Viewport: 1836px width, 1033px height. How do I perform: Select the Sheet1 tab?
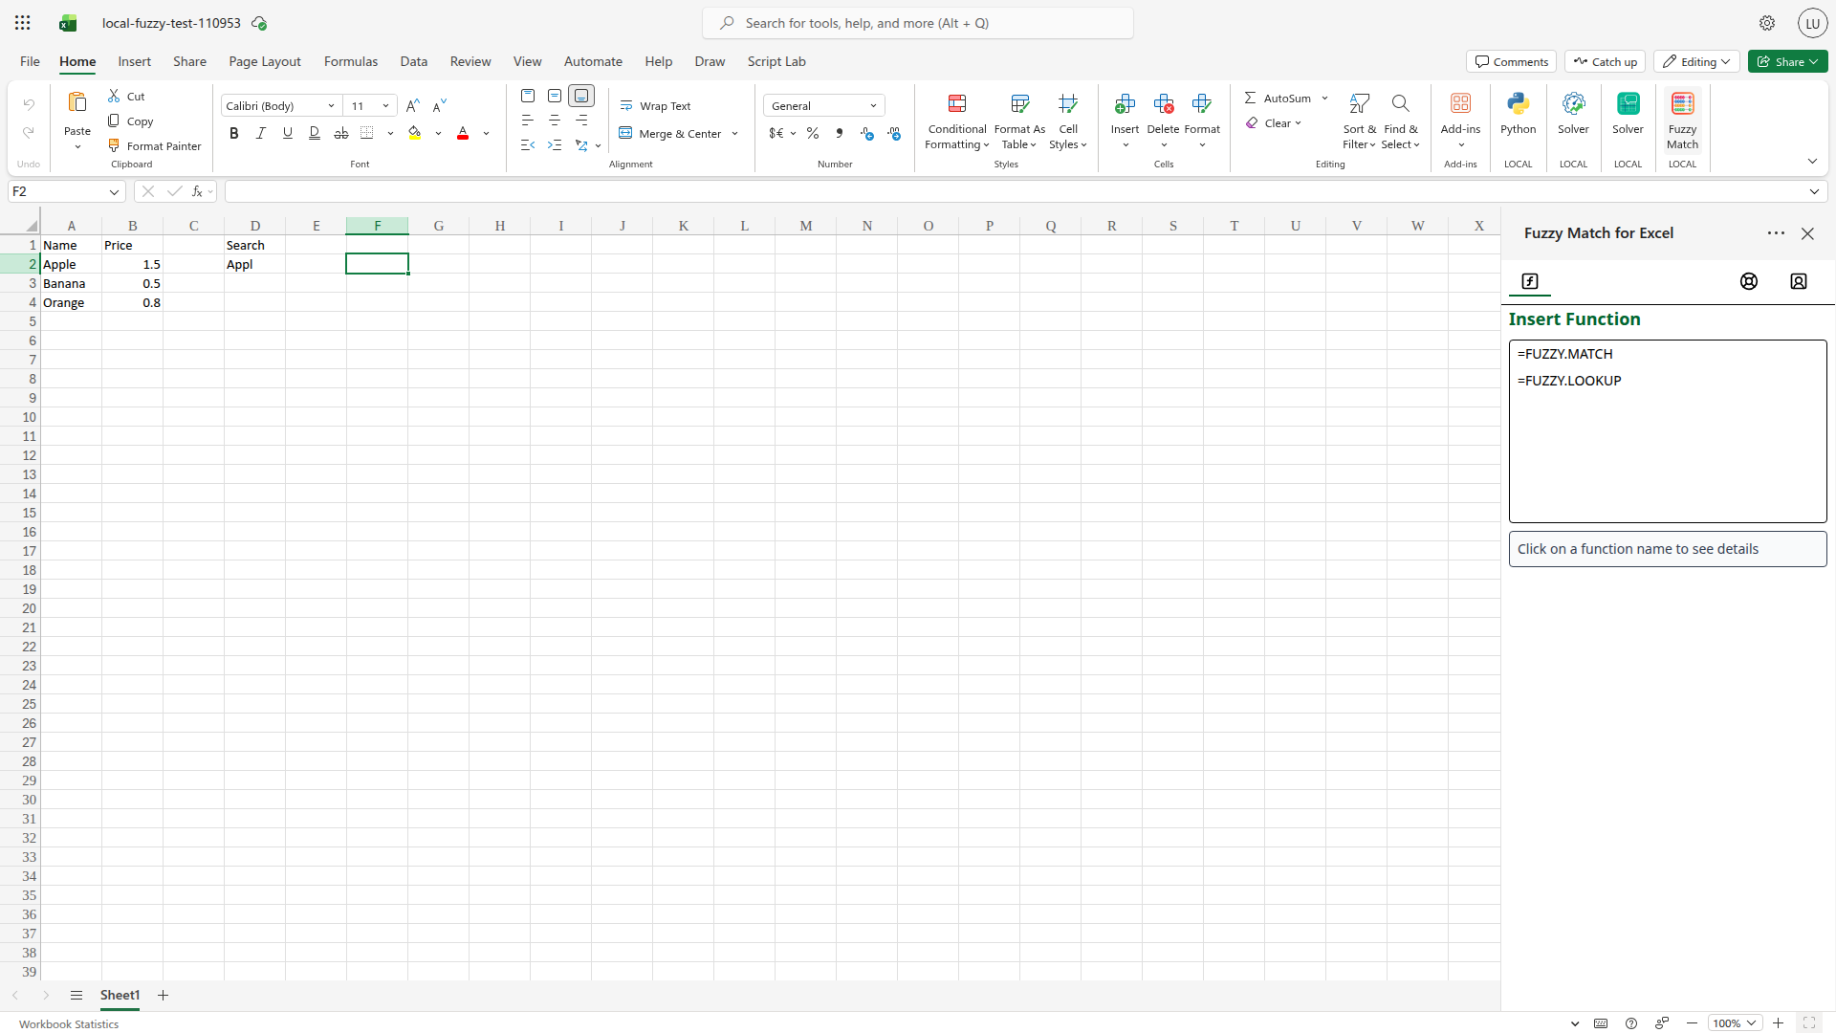coord(120,995)
